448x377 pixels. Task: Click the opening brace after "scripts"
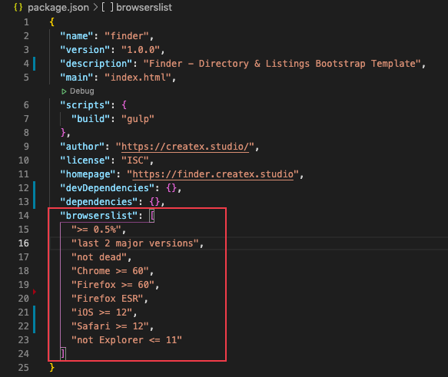point(124,105)
